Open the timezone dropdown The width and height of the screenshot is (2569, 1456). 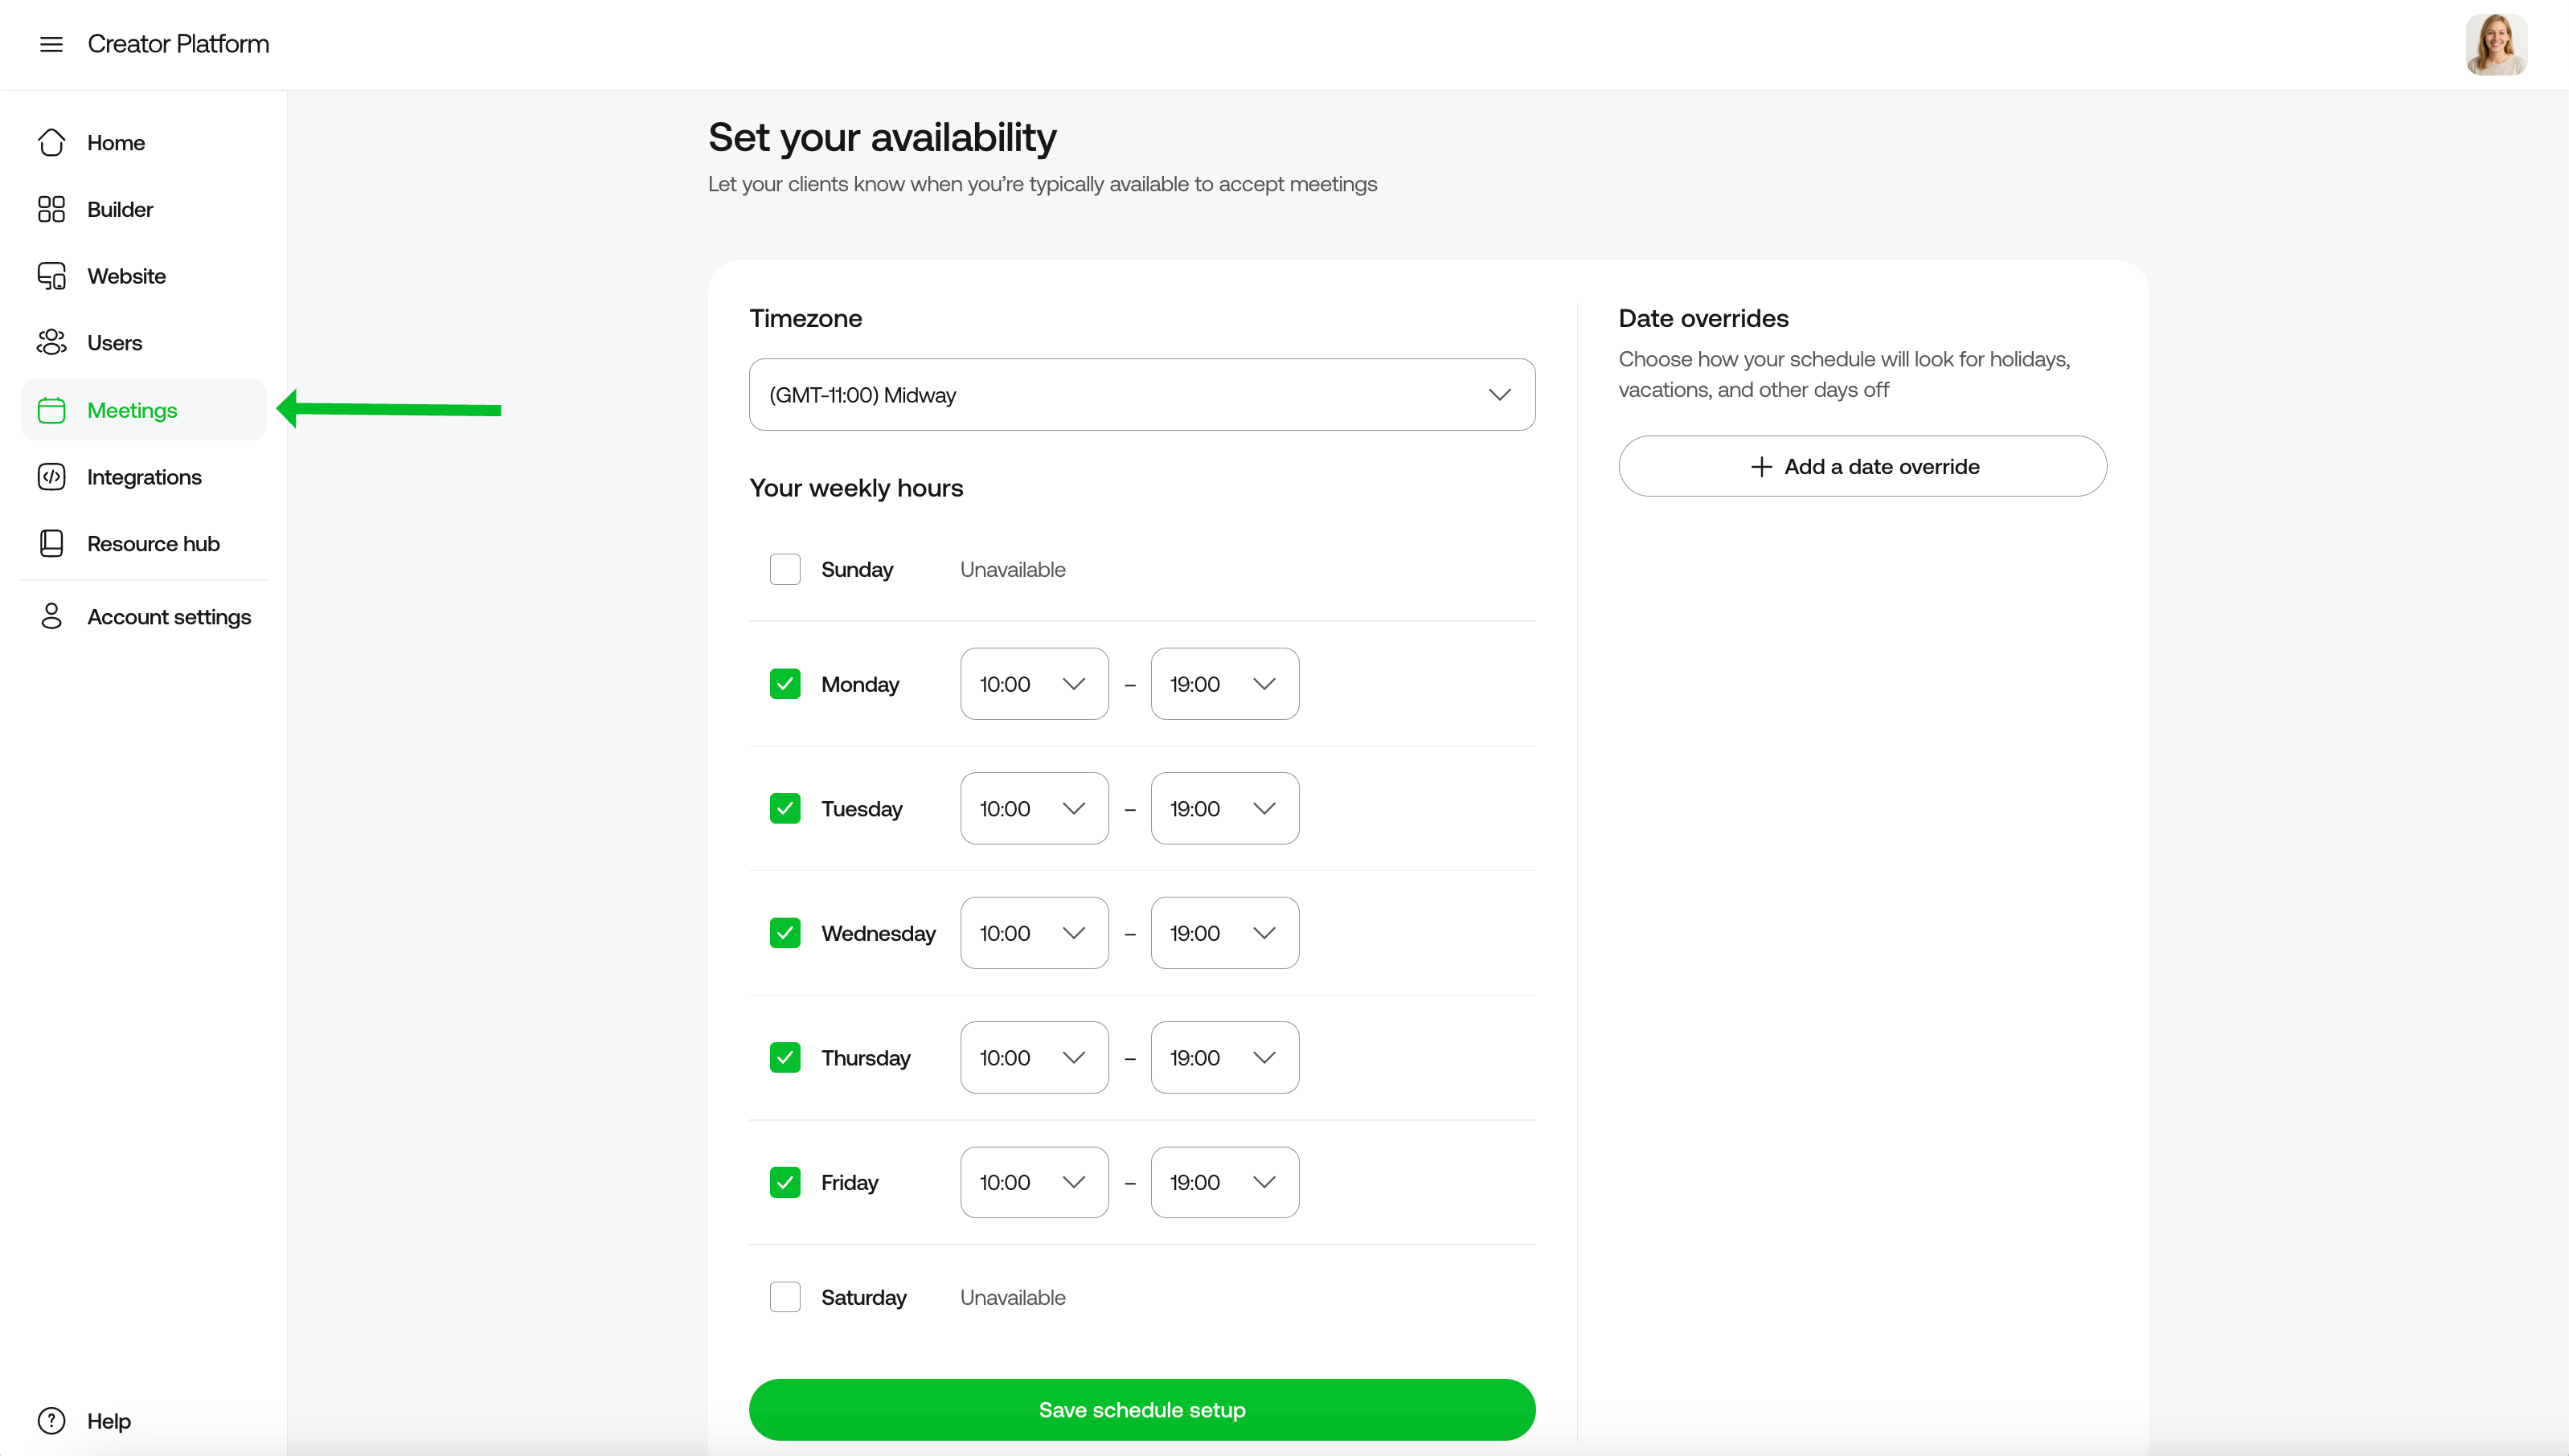tap(1141, 394)
